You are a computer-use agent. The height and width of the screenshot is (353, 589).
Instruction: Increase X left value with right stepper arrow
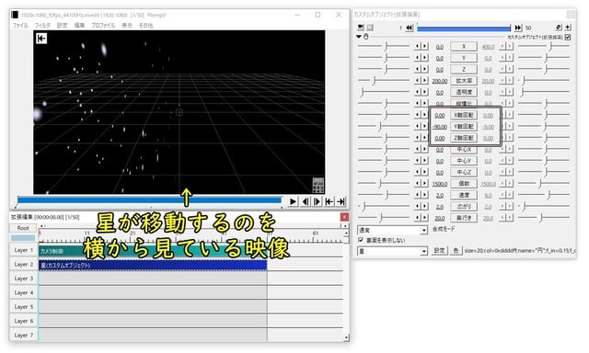pyautogui.click(x=424, y=47)
